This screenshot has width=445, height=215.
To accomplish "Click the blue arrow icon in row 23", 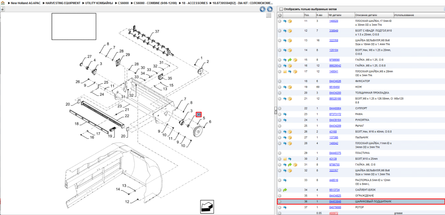I will pos(285,114).
